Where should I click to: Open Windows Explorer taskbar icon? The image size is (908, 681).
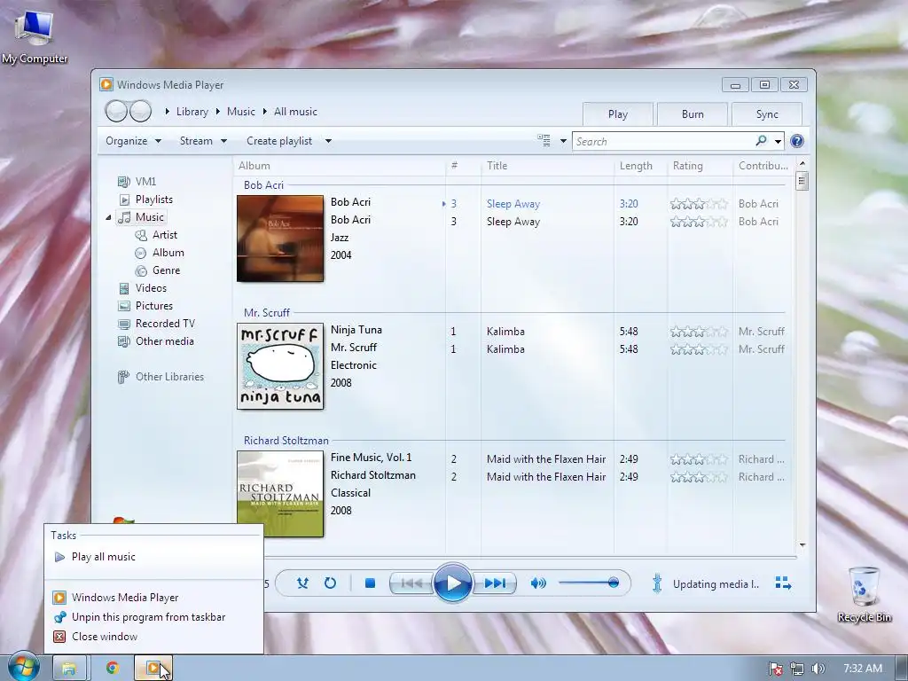click(69, 668)
